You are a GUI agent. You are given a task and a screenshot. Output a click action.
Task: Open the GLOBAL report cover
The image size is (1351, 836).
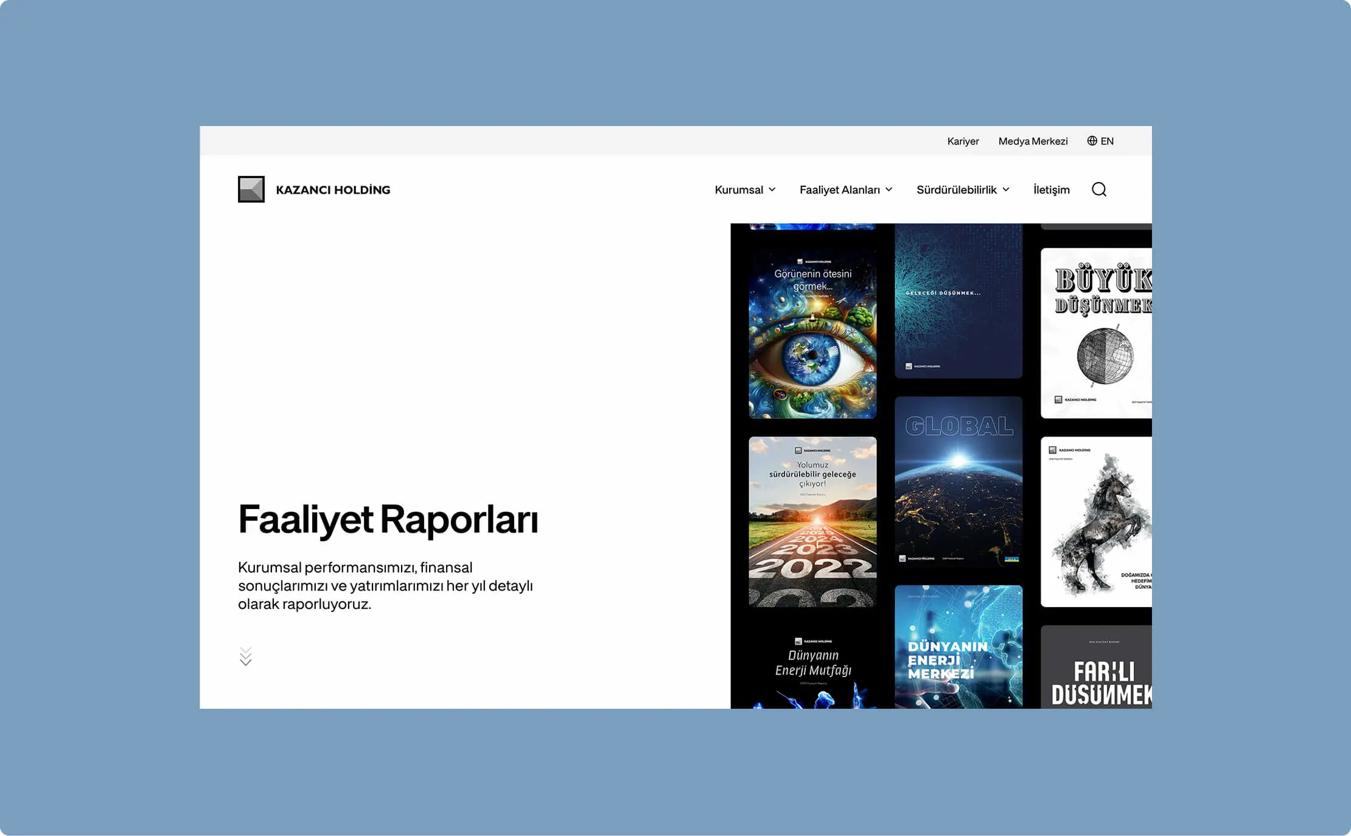tap(958, 482)
